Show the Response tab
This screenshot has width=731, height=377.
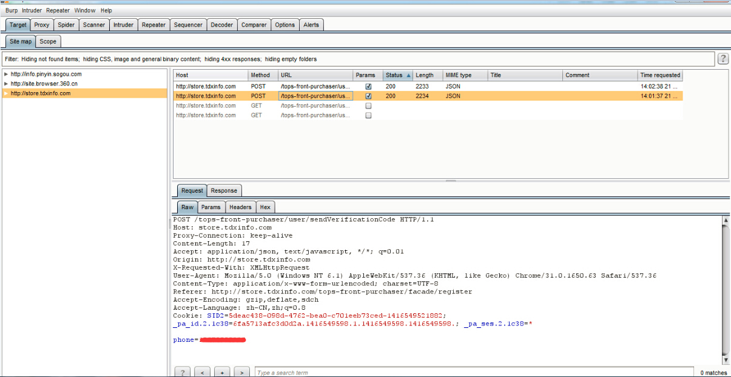[x=224, y=190]
